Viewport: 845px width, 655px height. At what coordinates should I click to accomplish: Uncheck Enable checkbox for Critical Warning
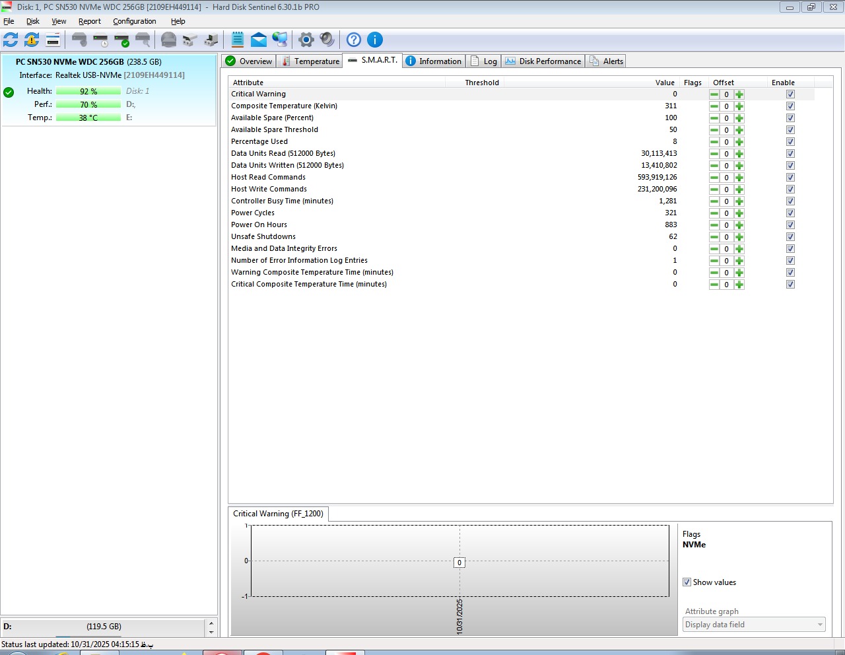(790, 94)
